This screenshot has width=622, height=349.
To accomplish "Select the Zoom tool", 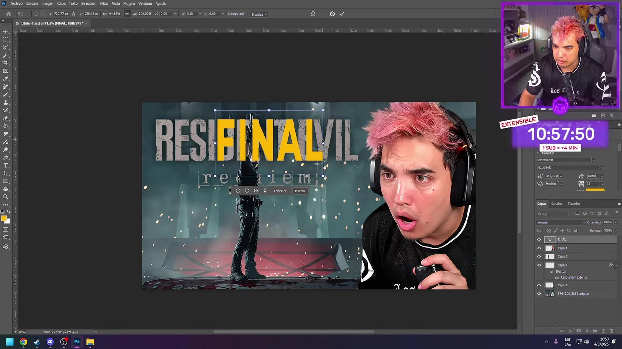I will 6,197.
